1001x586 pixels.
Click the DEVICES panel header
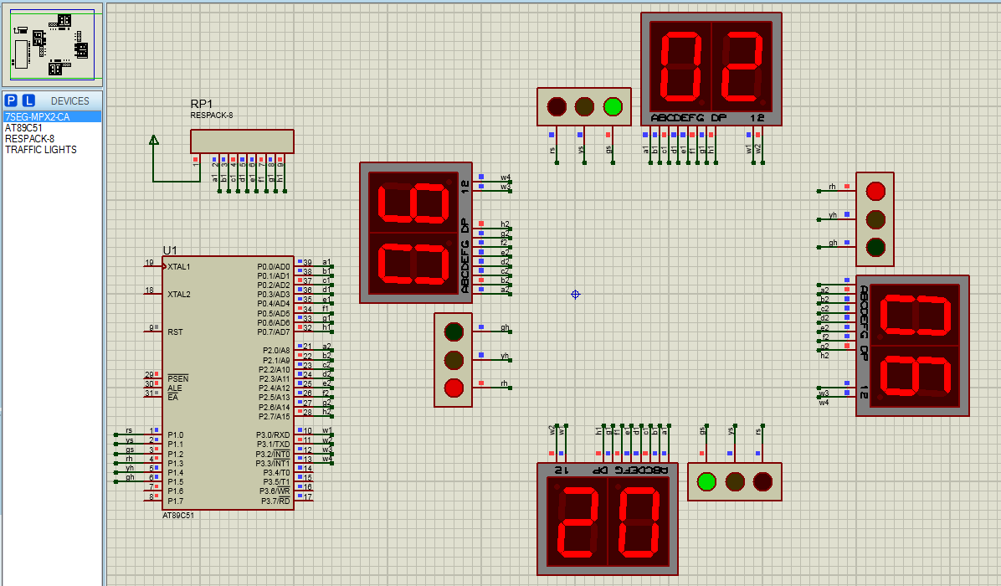(x=69, y=100)
